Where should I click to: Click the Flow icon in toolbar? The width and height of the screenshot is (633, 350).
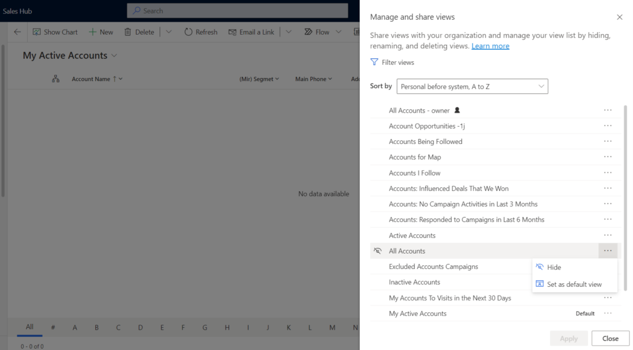tap(308, 32)
